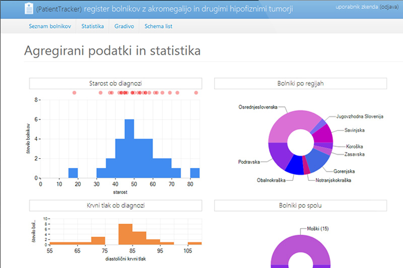Select the Moški donut segment
Image resolution: width=403 pixels, height=268 pixels.
coord(300,243)
